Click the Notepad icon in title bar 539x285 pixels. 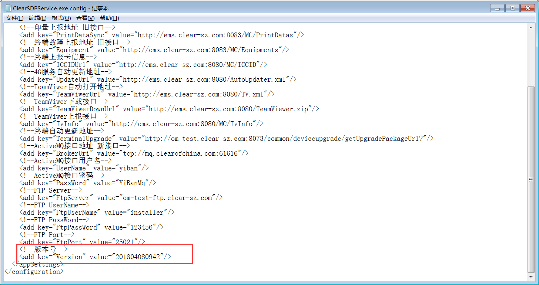tap(8, 8)
